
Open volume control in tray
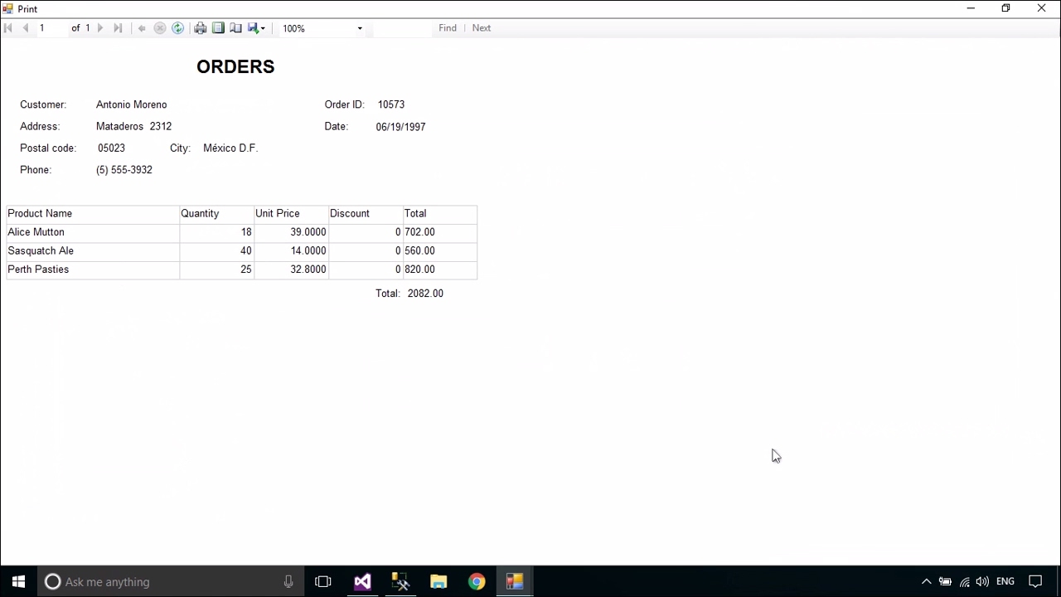point(982,581)
